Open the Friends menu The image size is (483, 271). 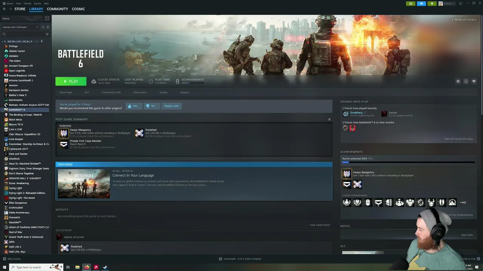click(28, 3)
